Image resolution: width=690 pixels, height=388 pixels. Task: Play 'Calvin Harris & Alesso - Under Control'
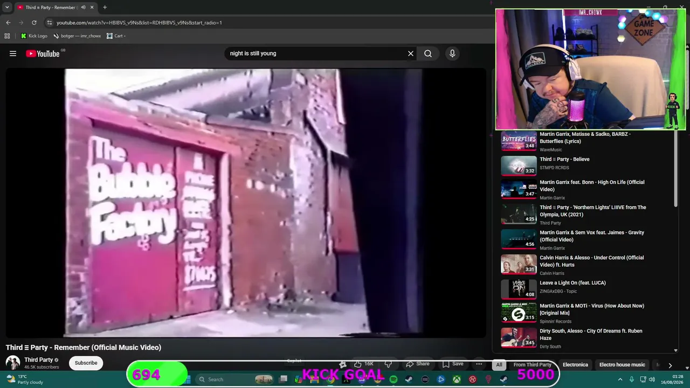591,261
